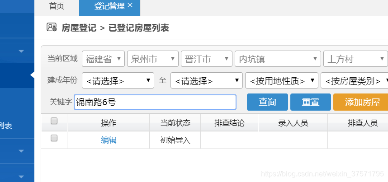Click the 查询 search button
The image size is (388, 182).
pyautogui.click(x=267, y=102)
